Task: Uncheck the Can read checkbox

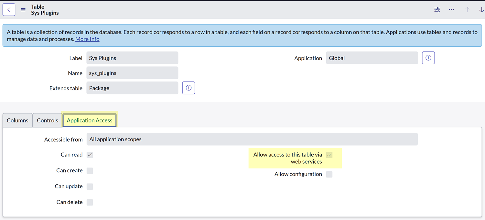Action: click(x=90, y=155)
